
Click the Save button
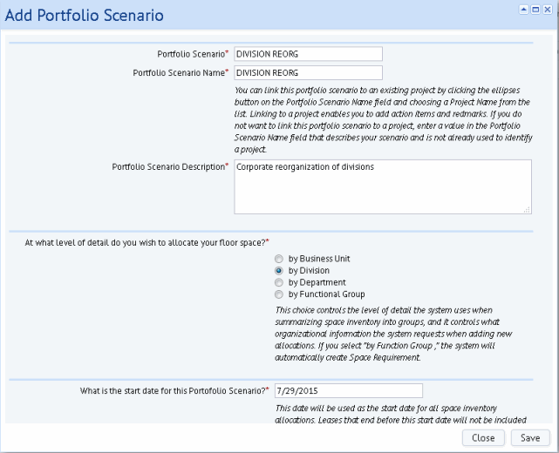tap(530, 438)
